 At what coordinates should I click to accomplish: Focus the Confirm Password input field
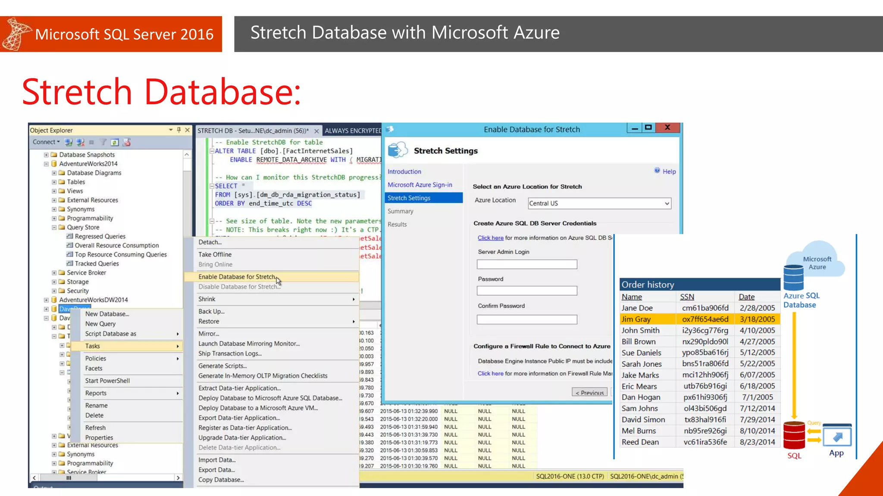527,319
